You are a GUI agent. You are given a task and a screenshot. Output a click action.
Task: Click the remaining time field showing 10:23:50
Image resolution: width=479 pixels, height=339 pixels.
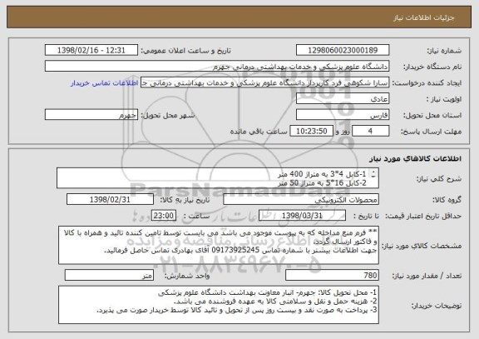(311, 132)
